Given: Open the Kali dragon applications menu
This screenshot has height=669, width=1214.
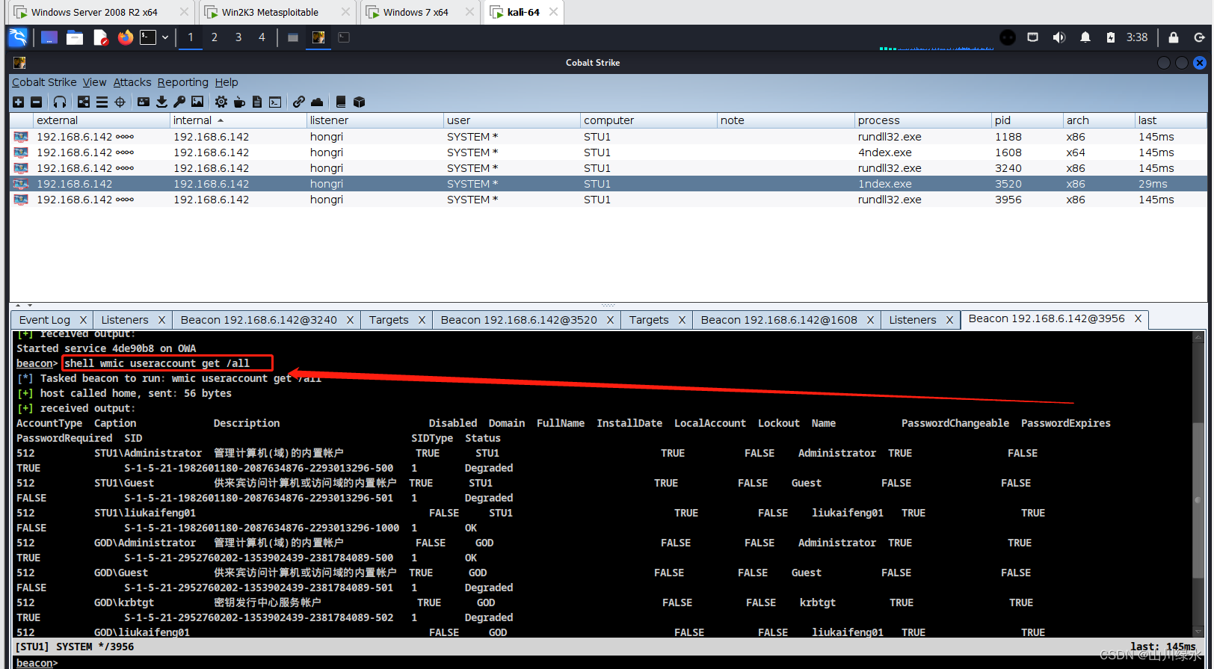Looking at the screenshot, I should 18,37.
